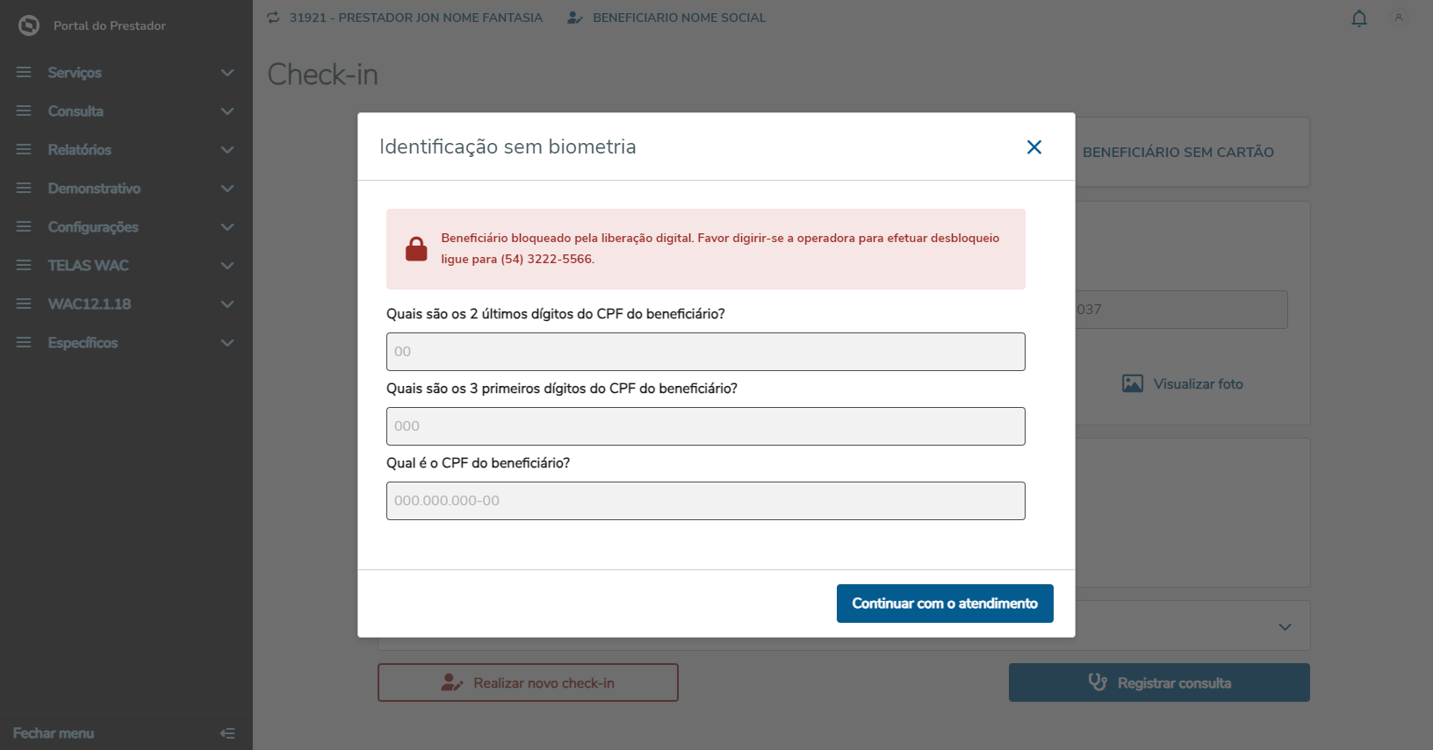This screenshot has width=1433, height=750.
Task: Expand the Serviços menu chevron
Action: tap(227, 73)
